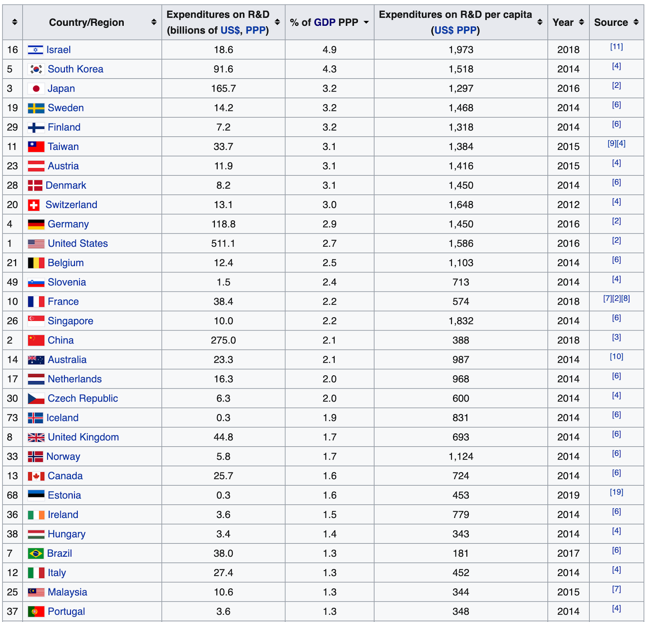Click the Japan flag icon

tap(36, 89)
